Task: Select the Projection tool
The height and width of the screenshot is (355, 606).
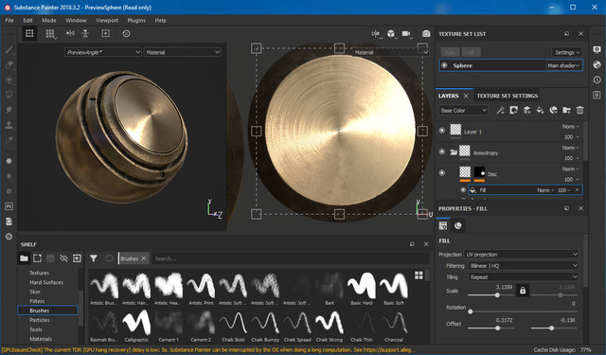Action: [9, 80]
